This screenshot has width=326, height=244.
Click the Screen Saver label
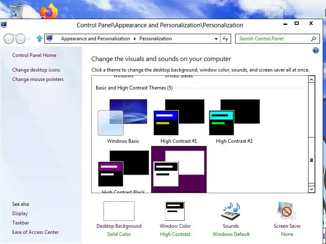tap(287, 226)
